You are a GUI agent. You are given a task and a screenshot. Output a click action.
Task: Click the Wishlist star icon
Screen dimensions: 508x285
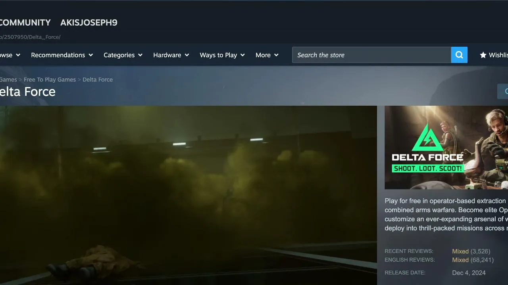click(483, 55)
